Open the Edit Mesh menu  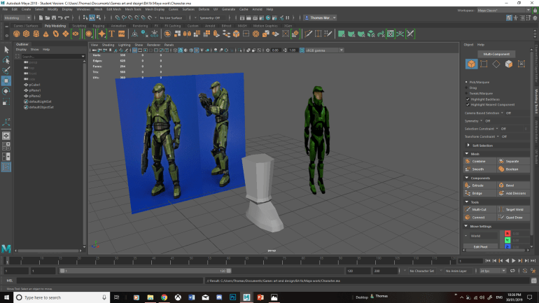coord(114,9)
